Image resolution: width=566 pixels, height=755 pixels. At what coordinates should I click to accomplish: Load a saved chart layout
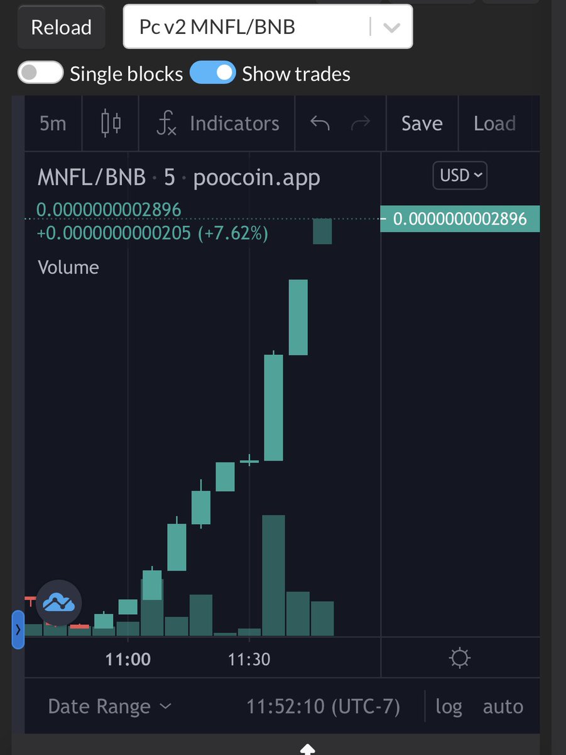[x=494, y=123]
